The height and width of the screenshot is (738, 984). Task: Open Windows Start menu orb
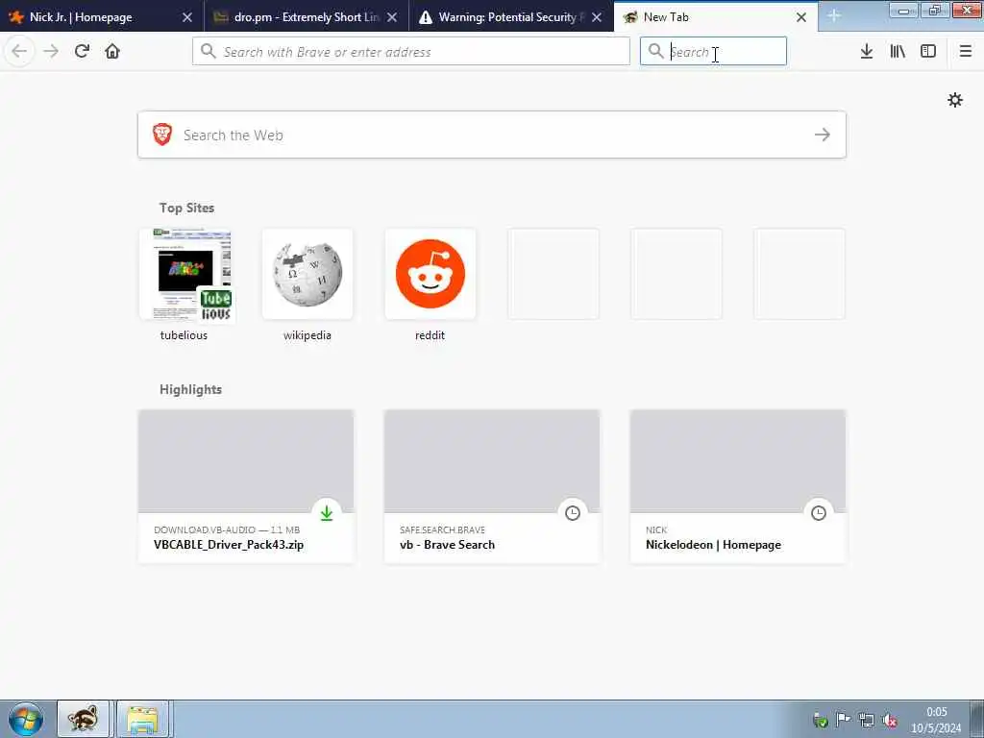pos(26,719)
